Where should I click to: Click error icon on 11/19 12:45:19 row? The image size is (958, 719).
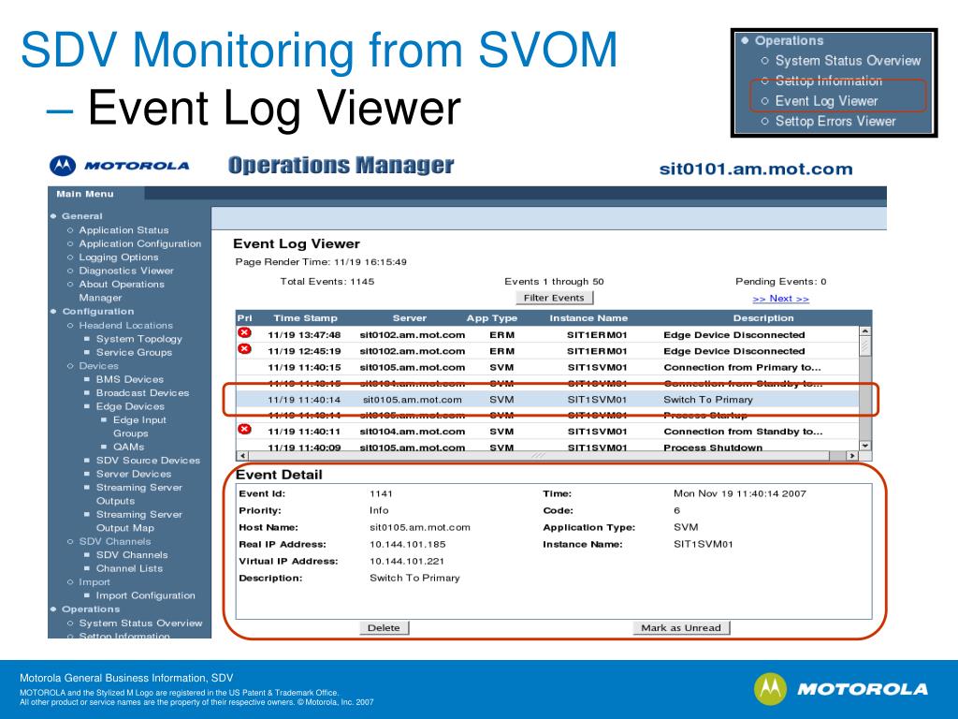pos(244,349)
